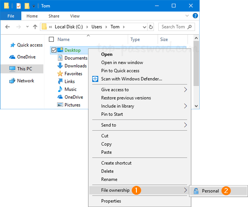This screenshot has height=207, width=248.
Task: Click the Windows Defender shield icon
Action: (x=95, y=79)
